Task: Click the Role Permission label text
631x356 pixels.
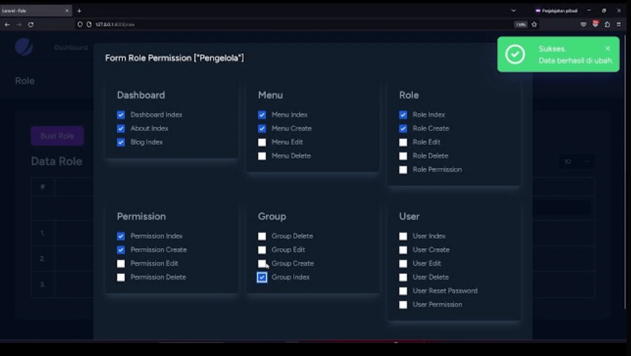Action: point(437,169)
